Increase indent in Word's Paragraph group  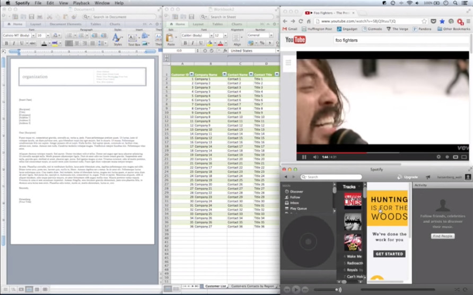click(103, 35)
